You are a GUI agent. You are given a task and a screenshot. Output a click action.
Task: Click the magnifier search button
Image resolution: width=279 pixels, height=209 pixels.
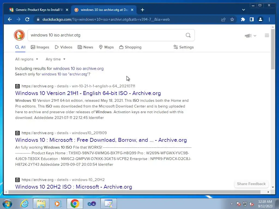tap(188, 35)
